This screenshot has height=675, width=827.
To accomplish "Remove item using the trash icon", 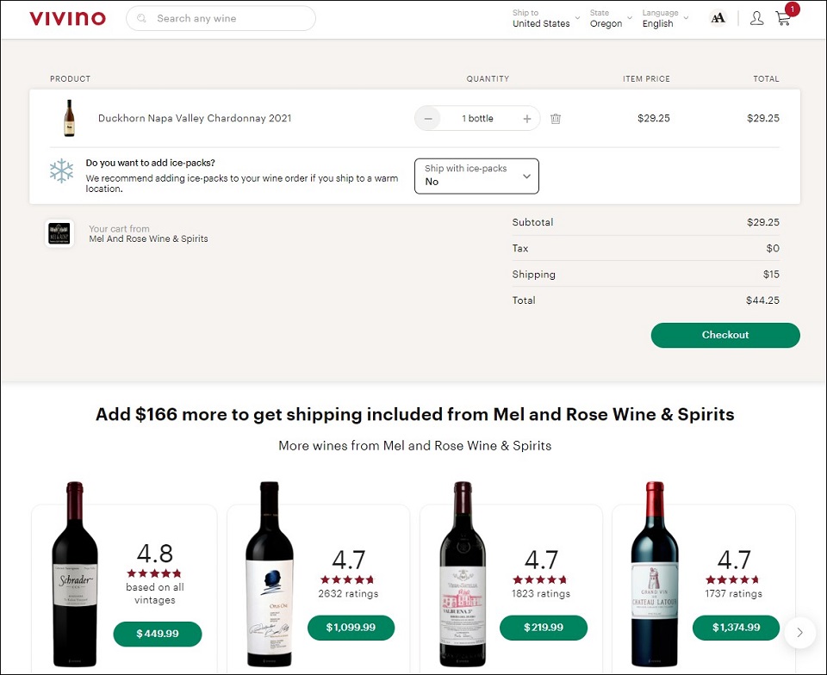I will click(x=556, y=119).
